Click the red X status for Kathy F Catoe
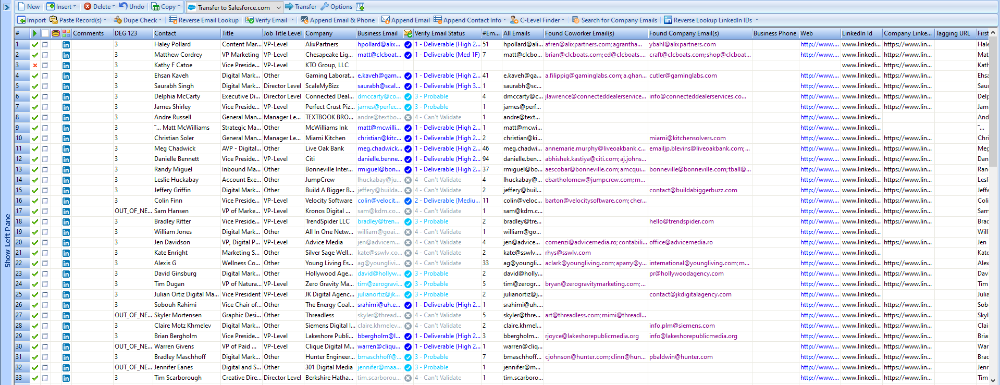The width and height of the screenshot is (1000, 385). click(x=35, y=65)
